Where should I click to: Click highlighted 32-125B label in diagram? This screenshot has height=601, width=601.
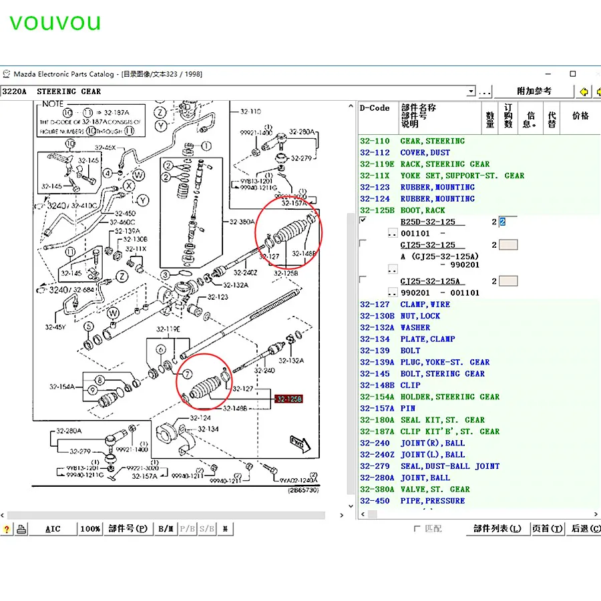[x=289, y=399]
